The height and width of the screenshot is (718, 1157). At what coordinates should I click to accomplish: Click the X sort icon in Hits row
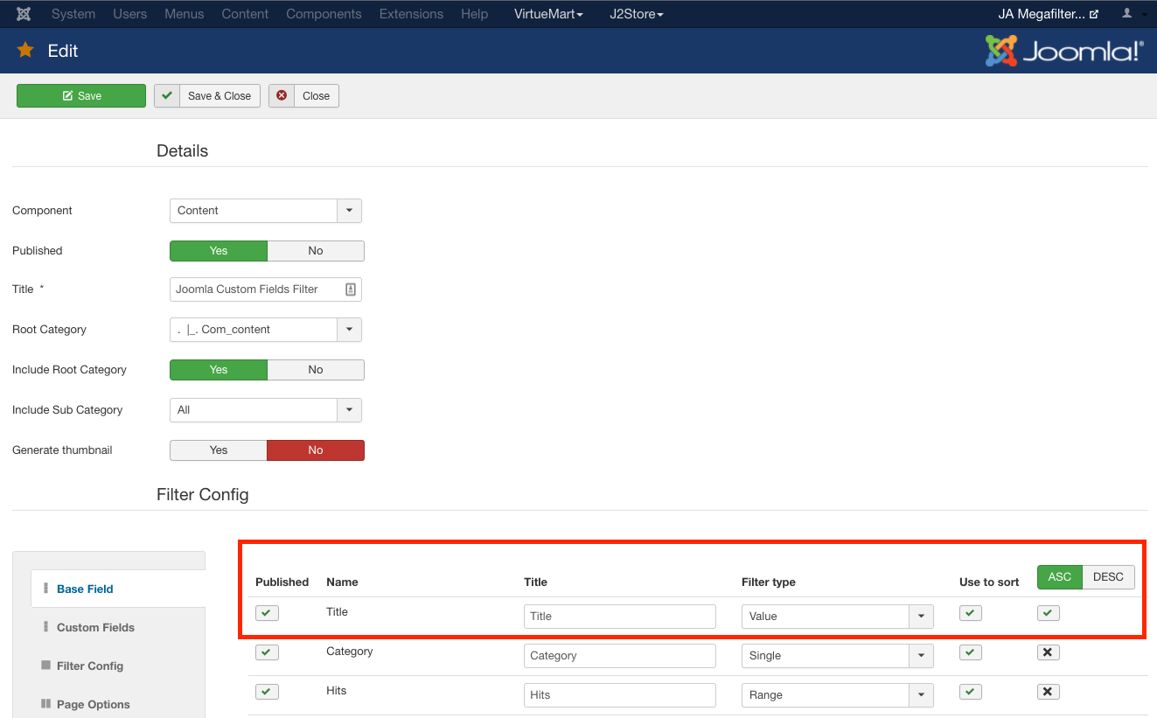pyautogui.click(x=1049, y=692)
